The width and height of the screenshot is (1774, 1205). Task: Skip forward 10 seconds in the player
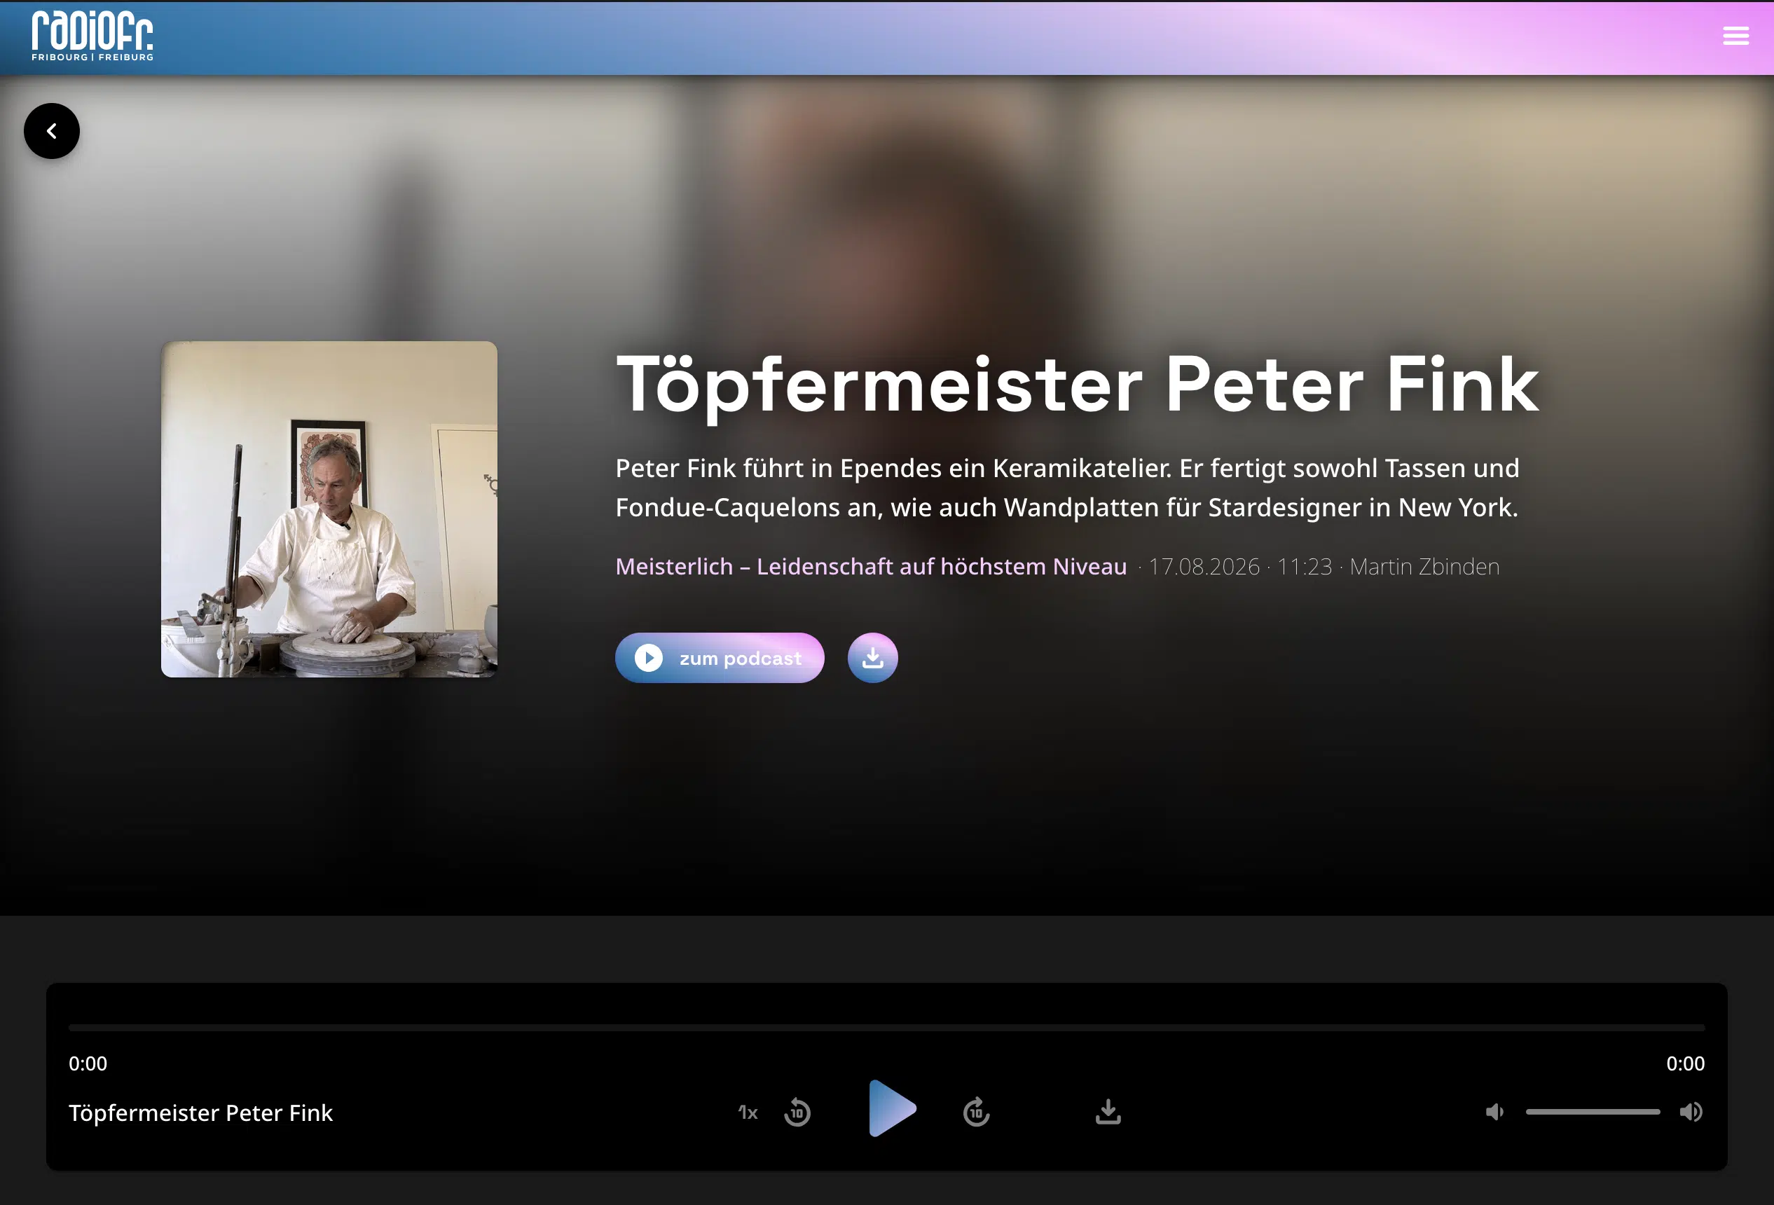[x=976, y=1112]
